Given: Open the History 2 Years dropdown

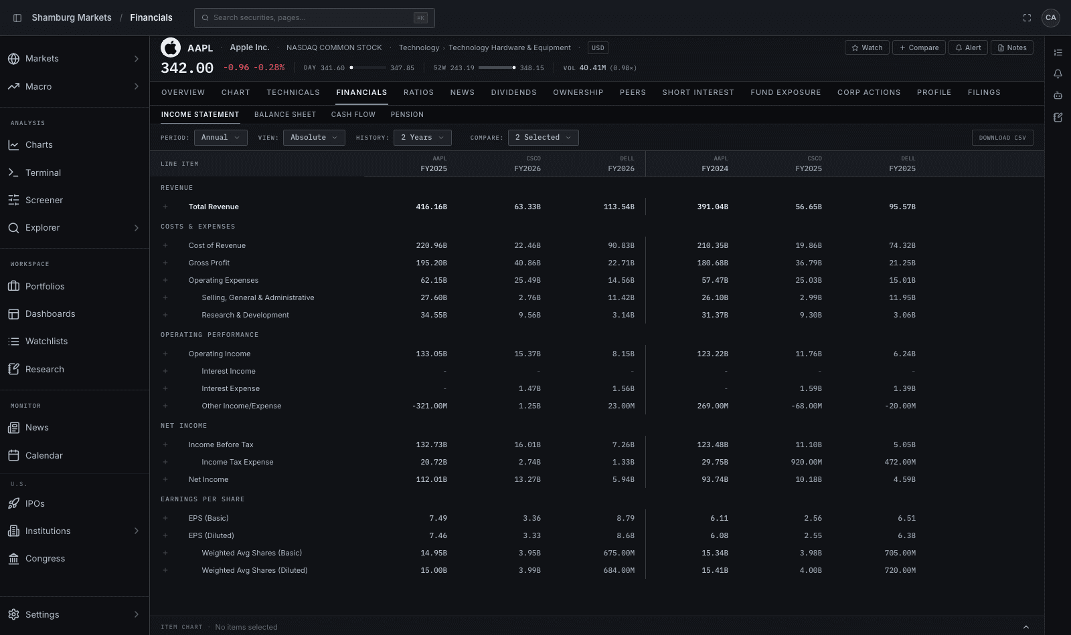Looking at the screenshot, I should tap(422, 138).
